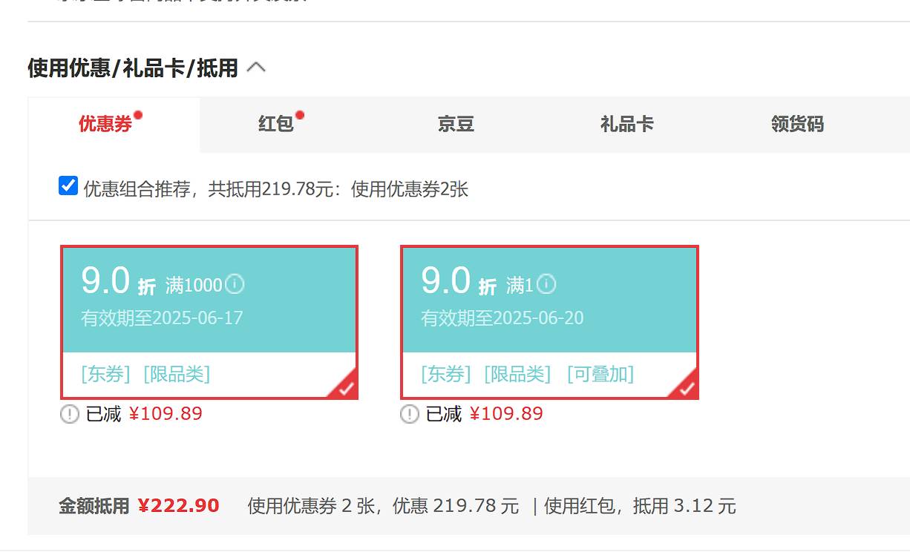910x552 pixels.
Task: Click checkmark corner of 满1 coupon
Action: tap(686, 387)
